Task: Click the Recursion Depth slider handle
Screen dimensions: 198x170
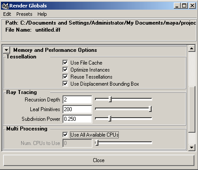Action: (x=110, y=99)
